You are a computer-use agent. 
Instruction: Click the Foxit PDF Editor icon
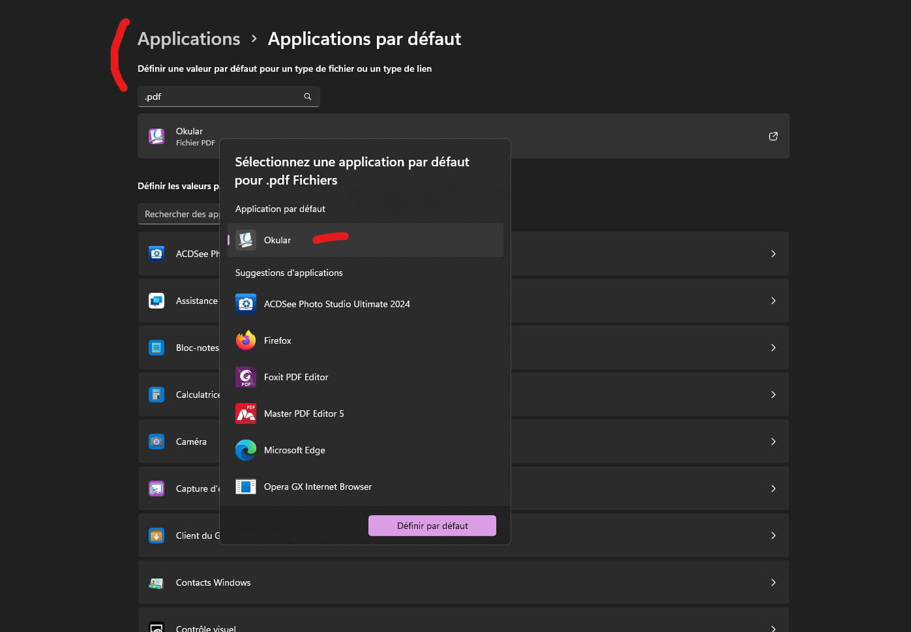pos(246,377)
